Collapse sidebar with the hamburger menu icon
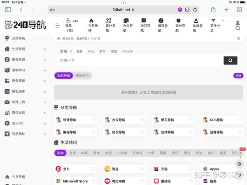 click(x=58, y=25)
